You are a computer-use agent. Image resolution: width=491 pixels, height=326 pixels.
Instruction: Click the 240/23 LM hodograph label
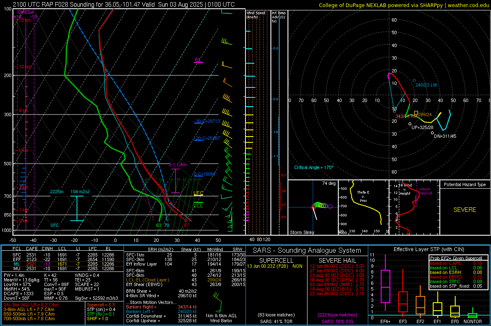[426, 85]
